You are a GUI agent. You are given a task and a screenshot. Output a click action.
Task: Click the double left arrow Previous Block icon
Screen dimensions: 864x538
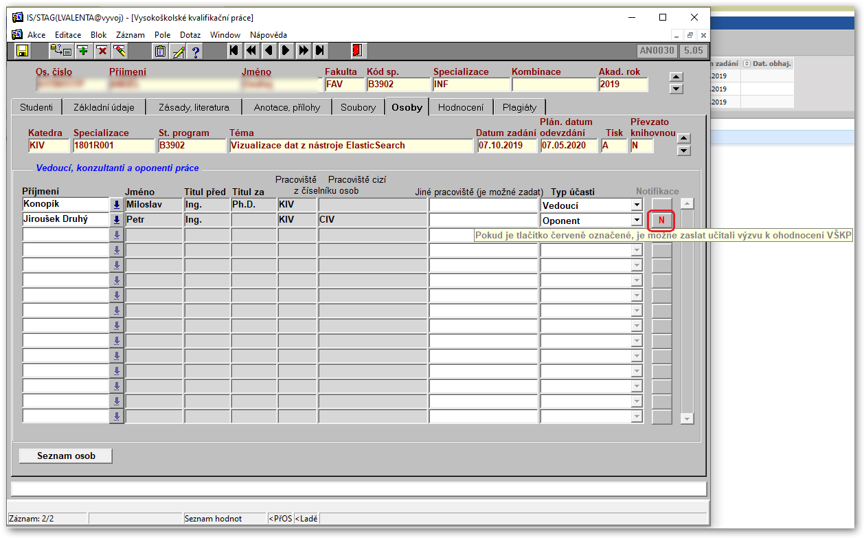click(251, 50)
